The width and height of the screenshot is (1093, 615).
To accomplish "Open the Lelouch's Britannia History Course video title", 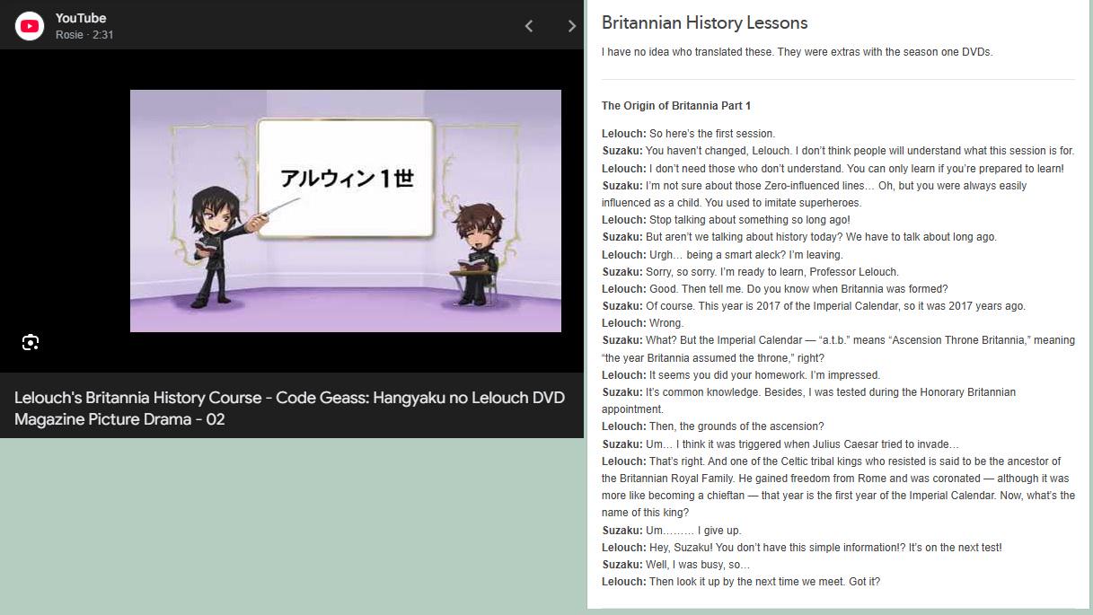I will point(289,408).
